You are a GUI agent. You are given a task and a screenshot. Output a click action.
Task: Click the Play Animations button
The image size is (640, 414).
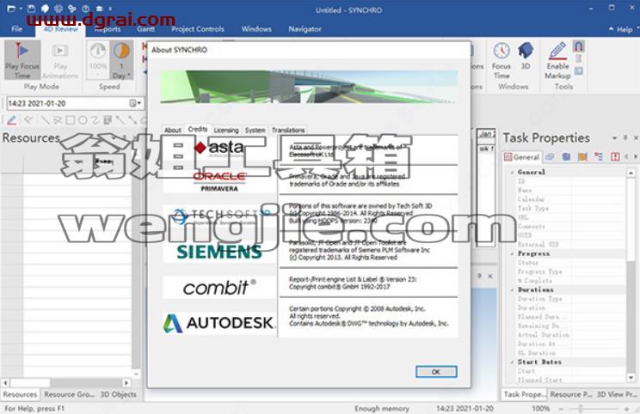pyautogui.click(x=59, y=60)
